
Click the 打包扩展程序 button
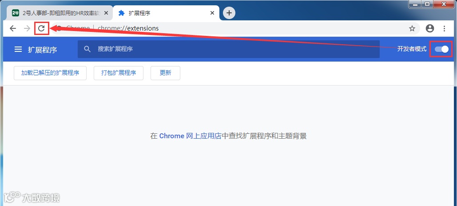coord(119,73)
